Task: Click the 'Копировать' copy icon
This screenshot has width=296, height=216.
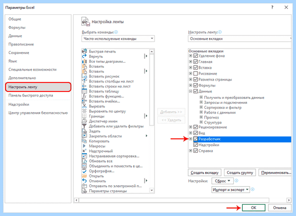Action: (84, 141)
